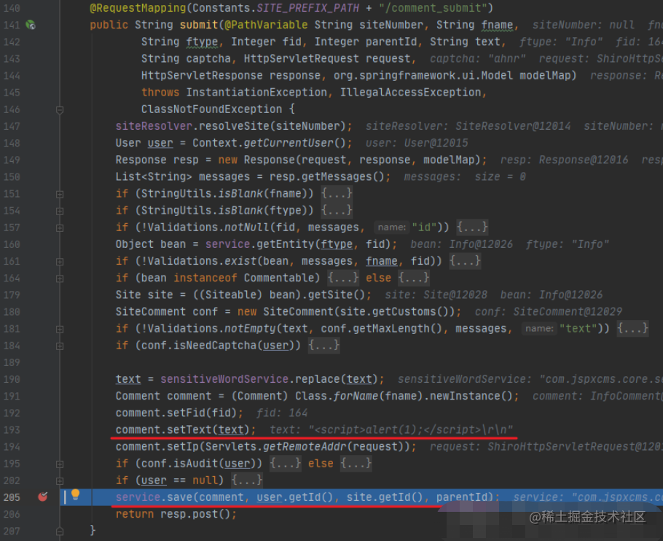The height and width of the screenshot is (541, 663).
Task: Click the getEntity method call
Action: pyautogui.click(x=286, y=244)
